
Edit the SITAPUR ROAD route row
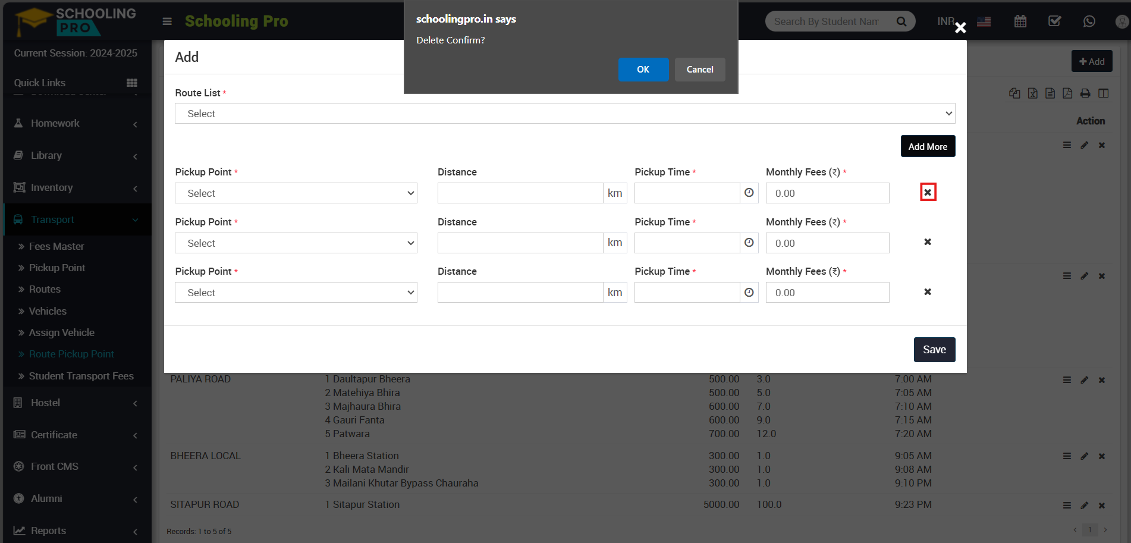[x=1085, y=506]
